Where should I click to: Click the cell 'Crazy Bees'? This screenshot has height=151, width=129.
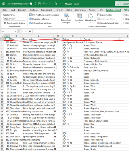click(x=16, y=127)
